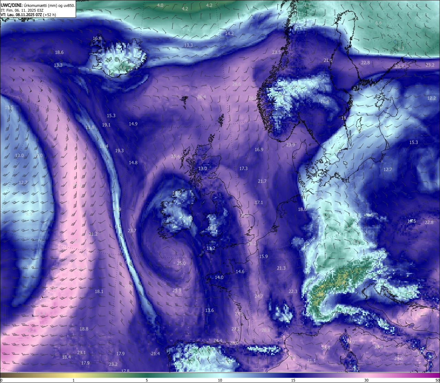Click the 21.4 value label

tap(155, 354)
